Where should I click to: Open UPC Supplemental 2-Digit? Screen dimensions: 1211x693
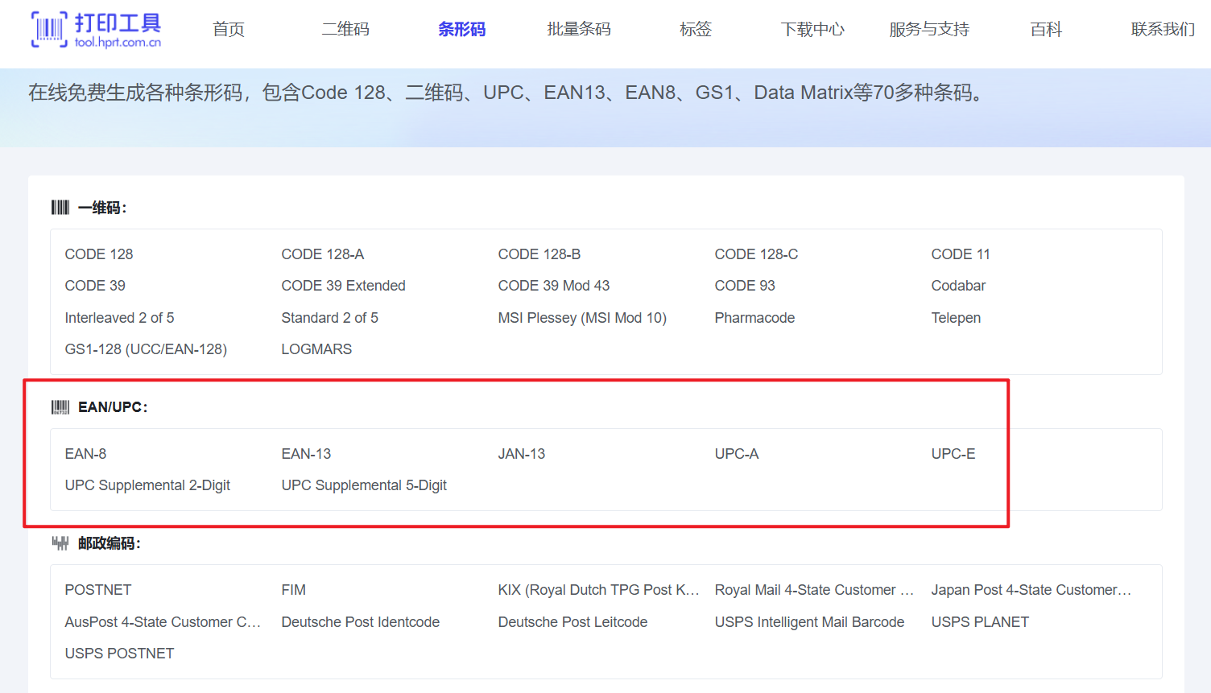(147, 485)
